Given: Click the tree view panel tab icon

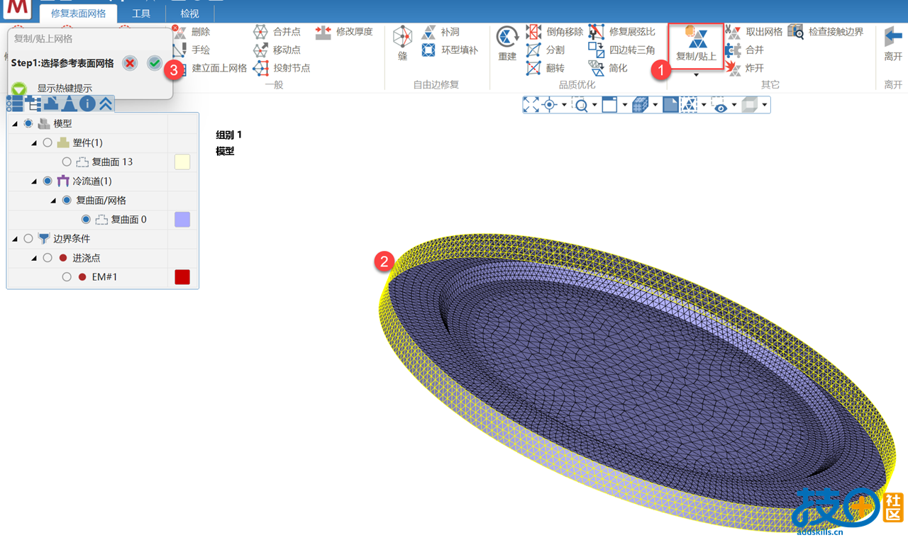Looking at the screenshot, I should (x=33, y=103).
